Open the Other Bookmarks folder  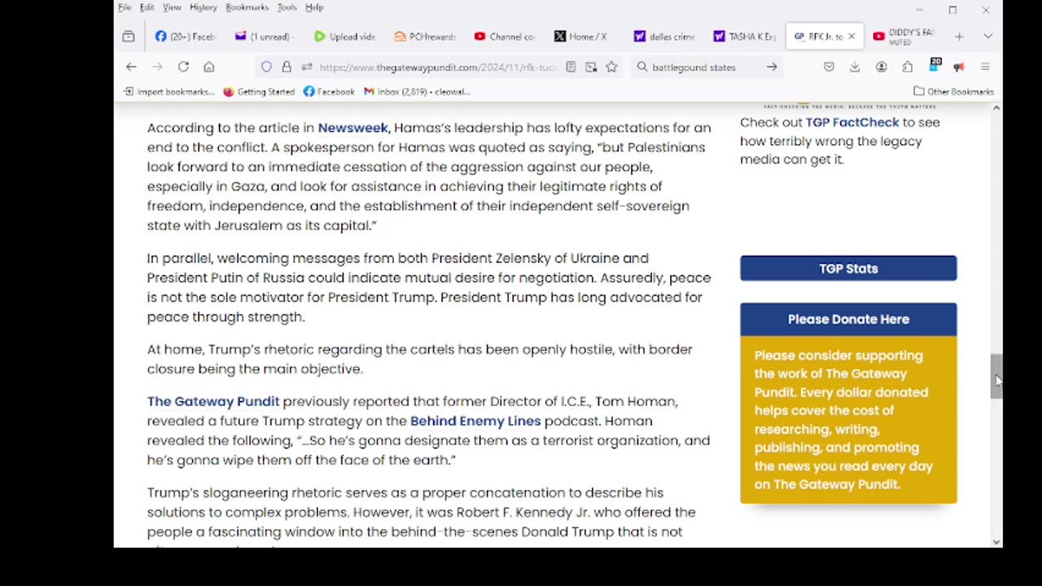click(954, 91)
